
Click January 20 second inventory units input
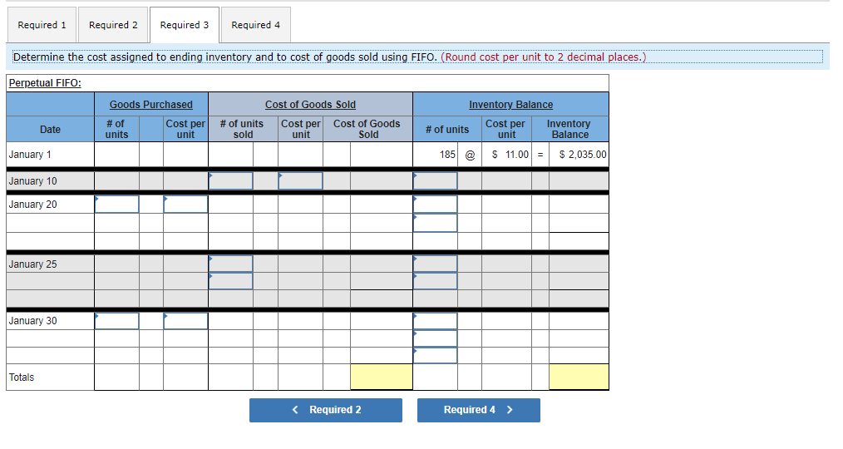436,223
